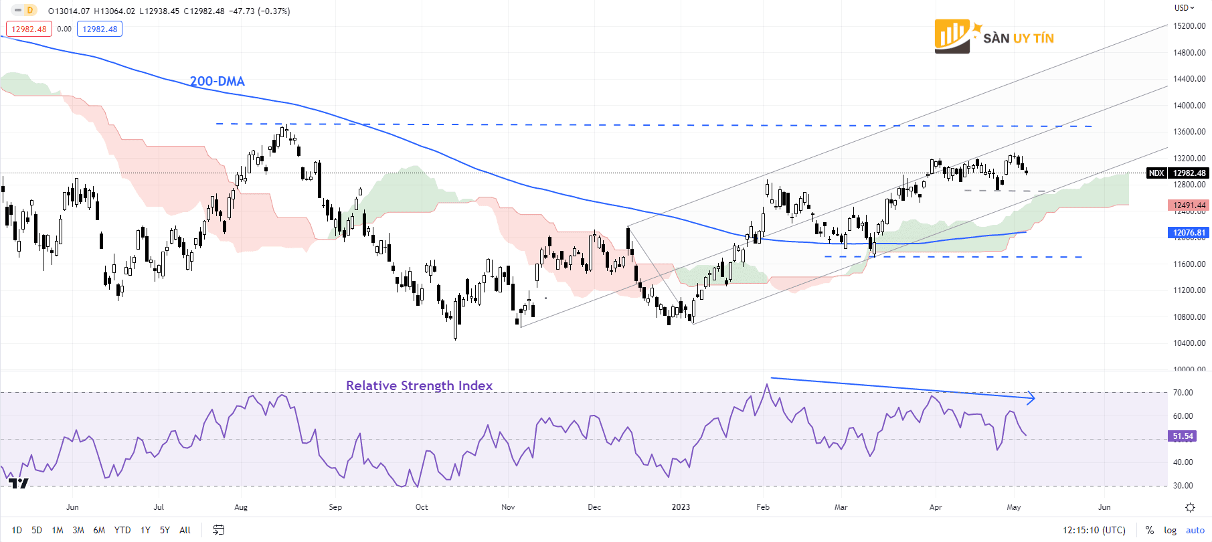Click the Aug label on the time axis
Viewport: 1212px width, 542px height.
241,507
